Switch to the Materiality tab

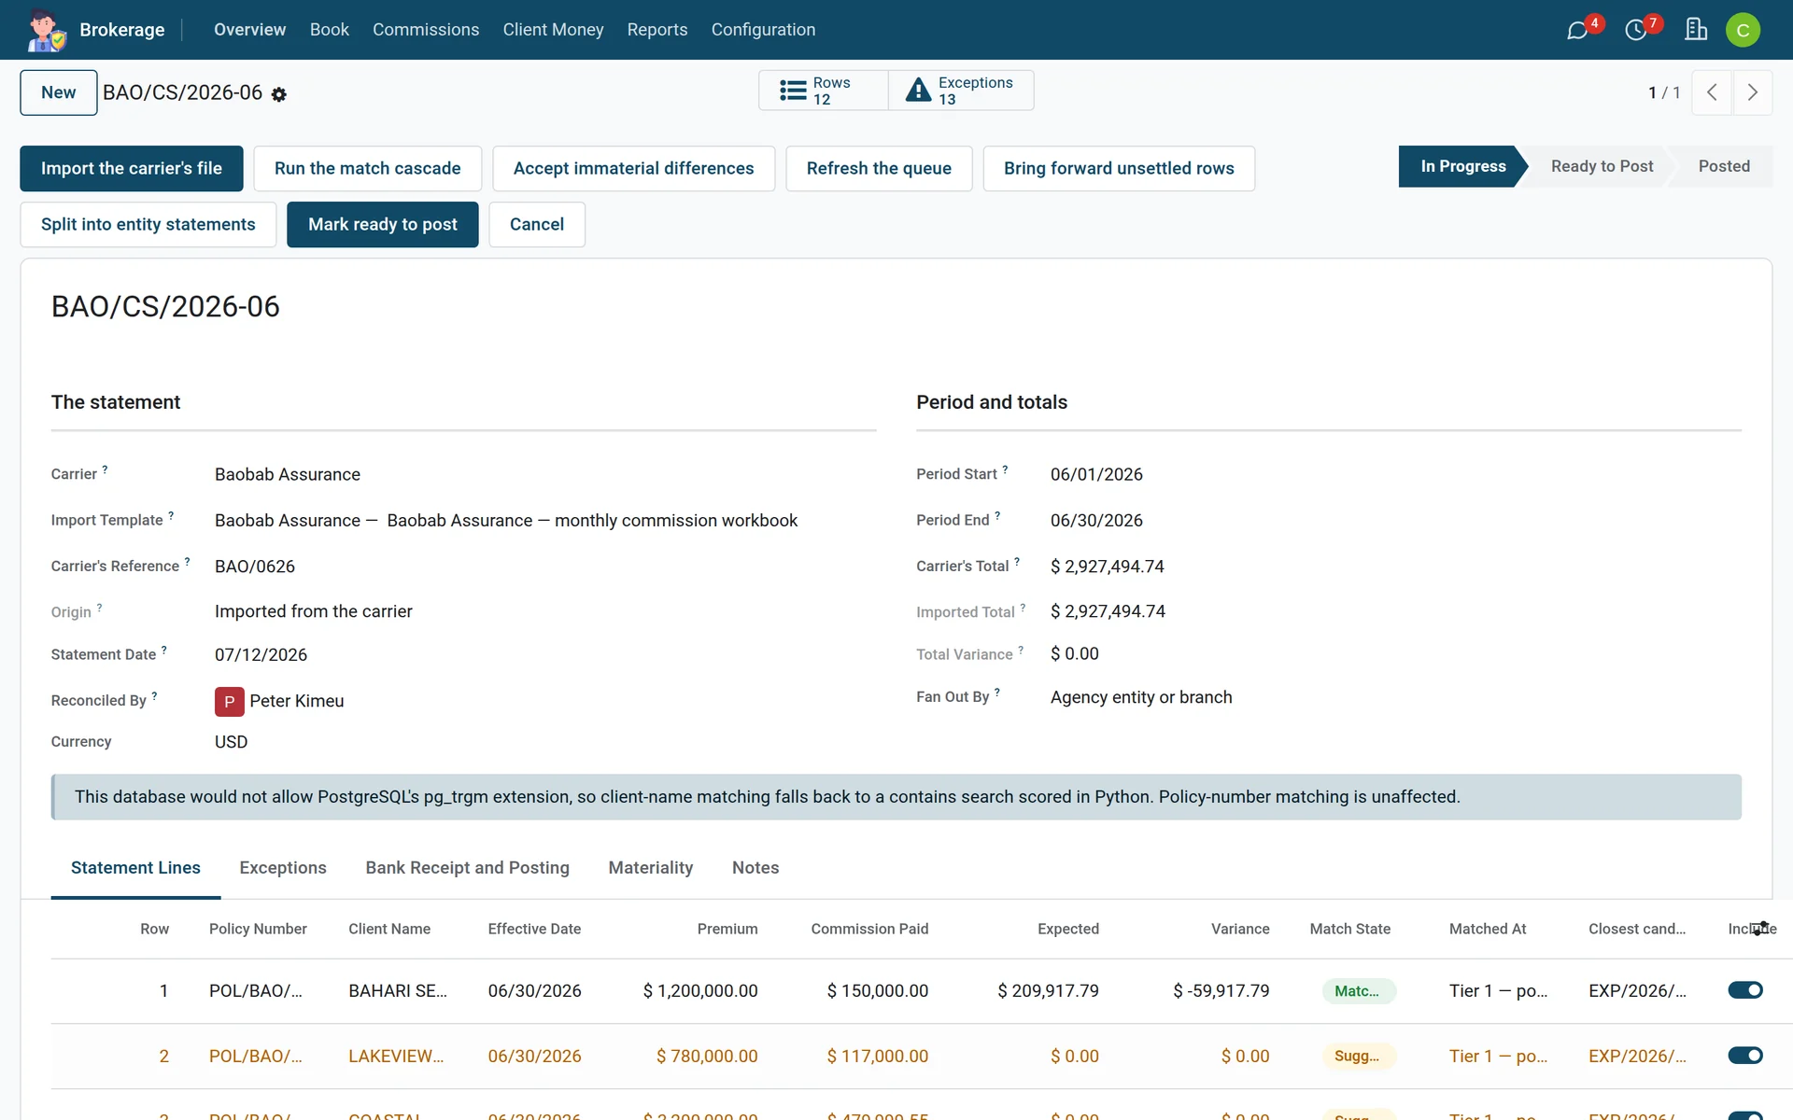pyautogui.click(x=651, y=868)
